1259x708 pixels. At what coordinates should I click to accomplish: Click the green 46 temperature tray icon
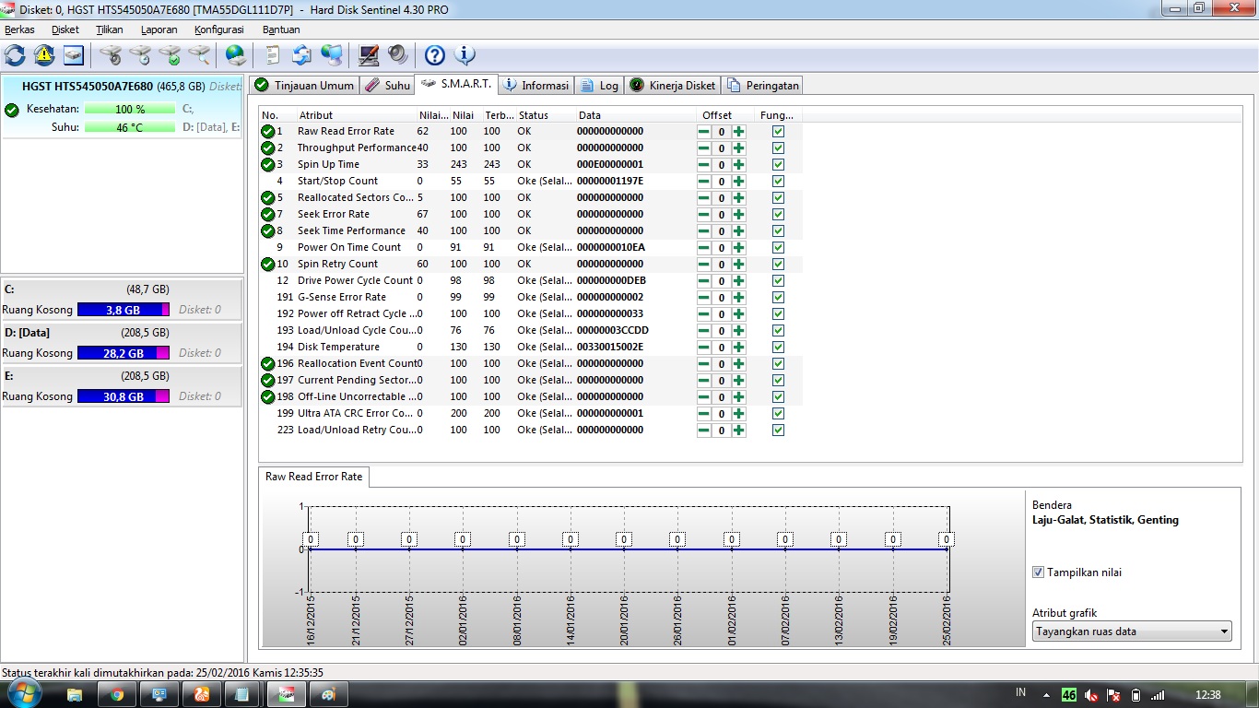1069,694
